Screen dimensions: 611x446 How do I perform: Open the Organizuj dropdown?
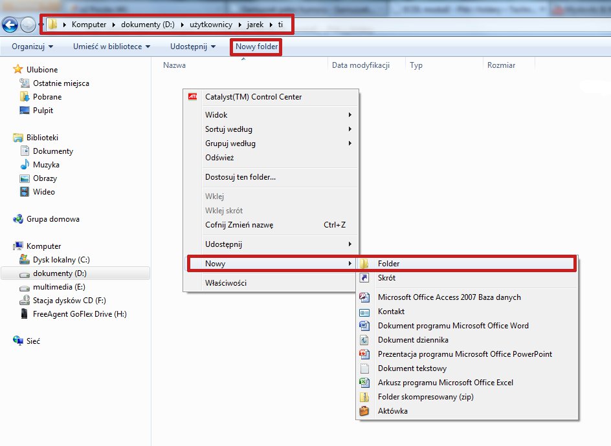[32, 47]
